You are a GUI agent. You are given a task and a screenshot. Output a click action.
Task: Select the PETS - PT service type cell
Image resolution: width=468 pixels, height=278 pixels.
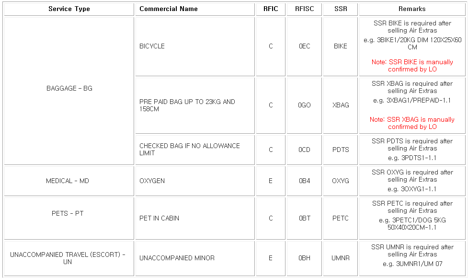tap(69, 218)
